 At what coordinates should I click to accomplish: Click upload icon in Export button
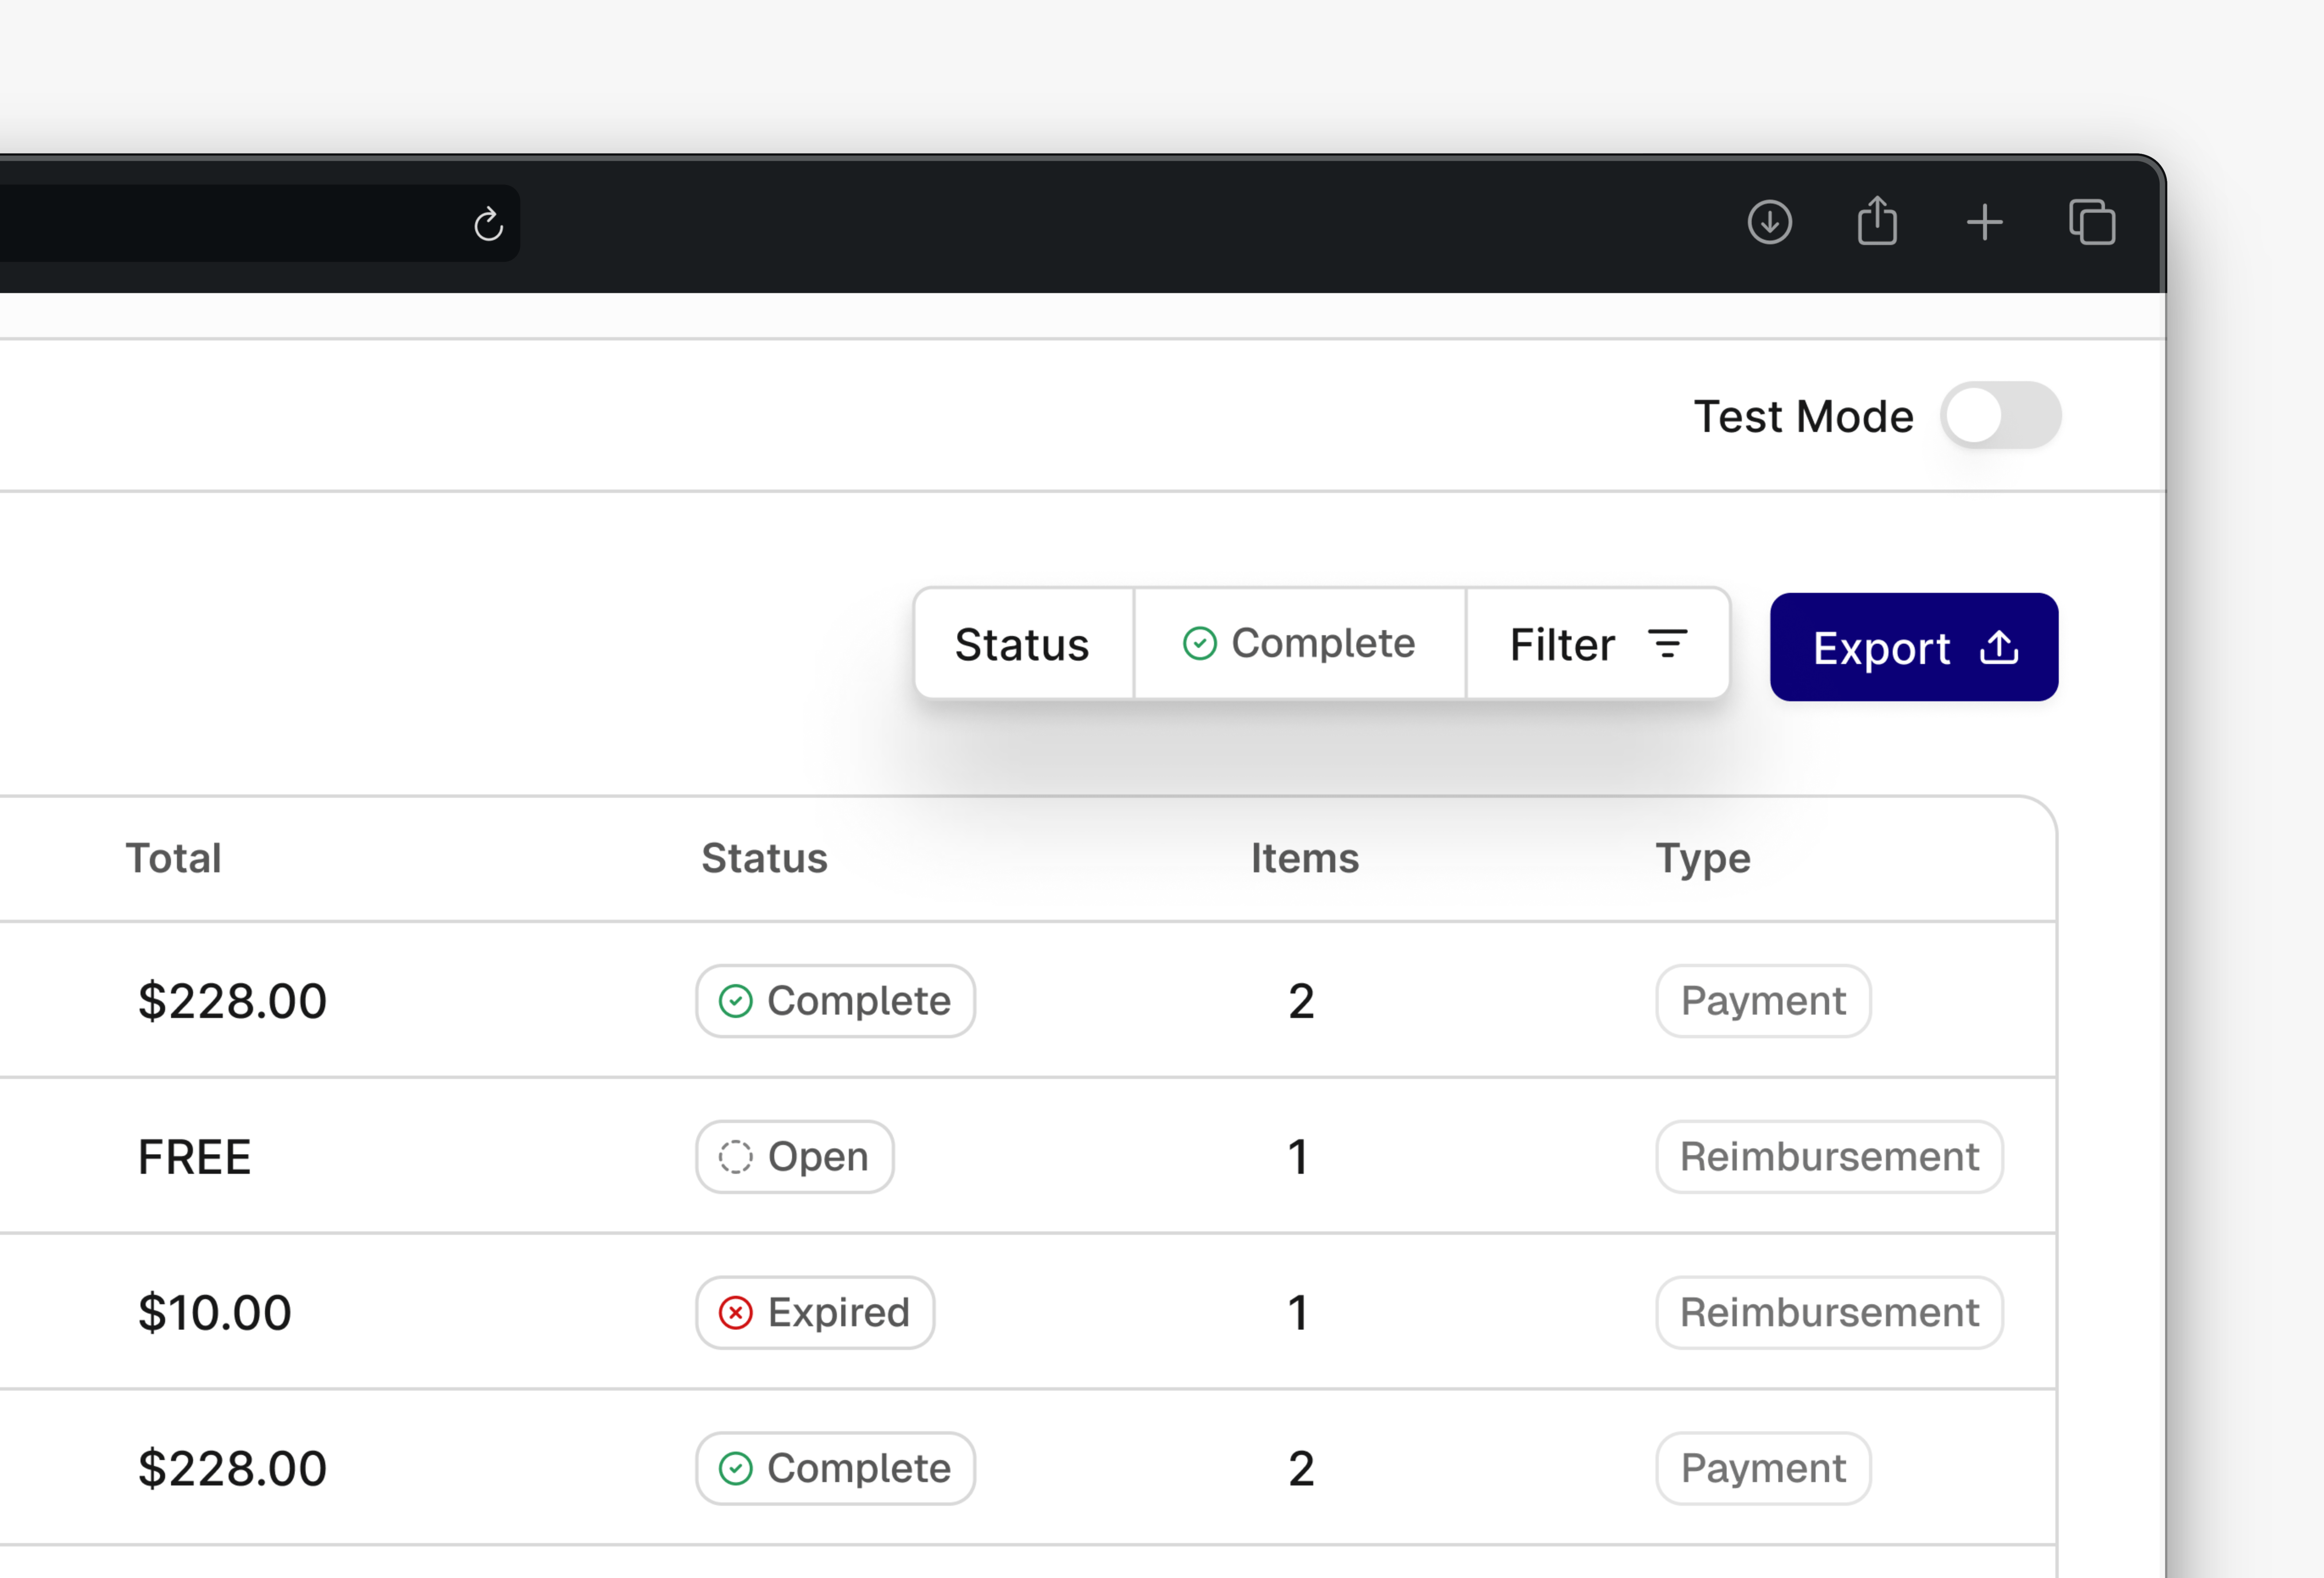(1999, 648)
